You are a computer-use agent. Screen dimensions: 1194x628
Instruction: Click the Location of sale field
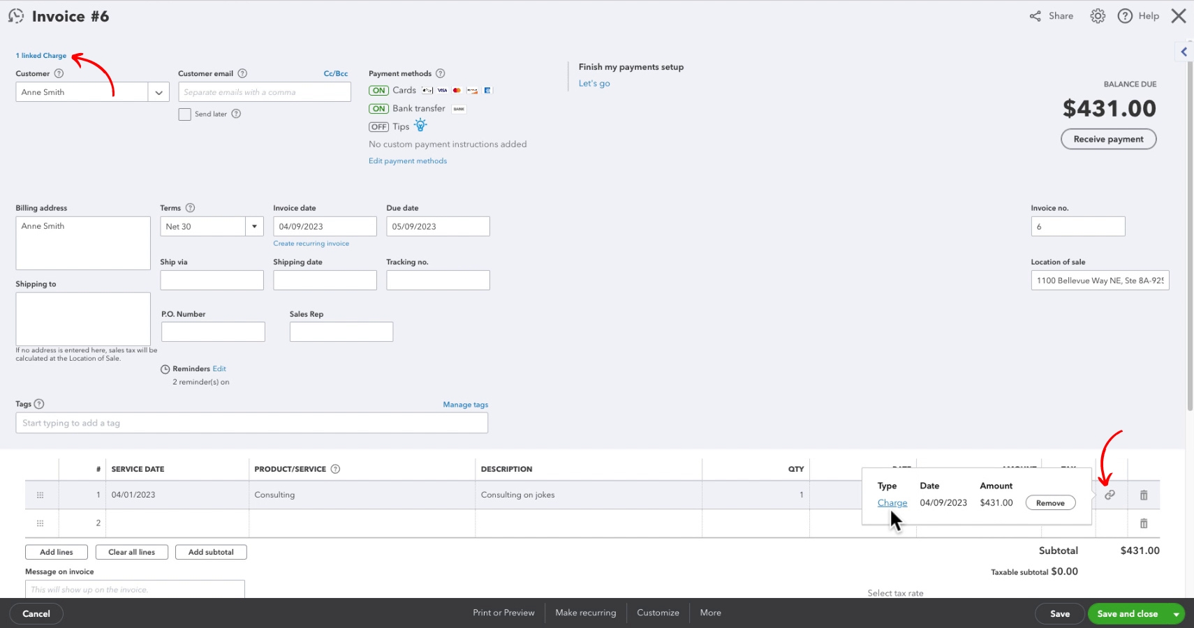tap(1100, 281)
